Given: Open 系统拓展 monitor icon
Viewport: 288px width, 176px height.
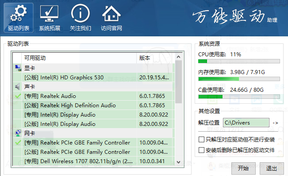Looking at the screenshot, I should coord(50,18).
